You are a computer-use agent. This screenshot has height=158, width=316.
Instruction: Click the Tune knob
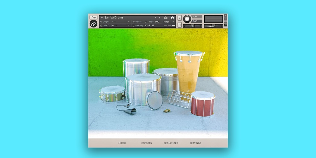click(x=187, y=19)
